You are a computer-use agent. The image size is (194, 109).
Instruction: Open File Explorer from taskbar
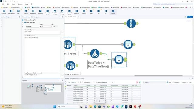(x=91, y=107)
